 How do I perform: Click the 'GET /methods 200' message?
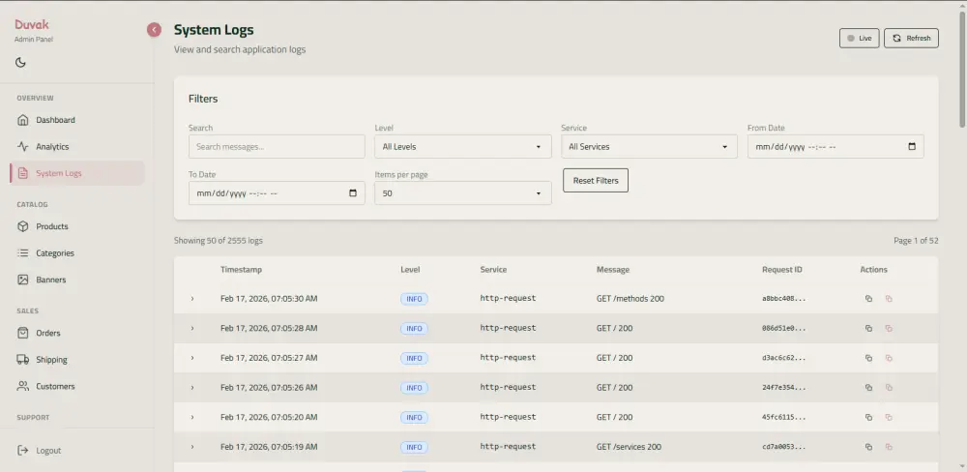point(630,299)
